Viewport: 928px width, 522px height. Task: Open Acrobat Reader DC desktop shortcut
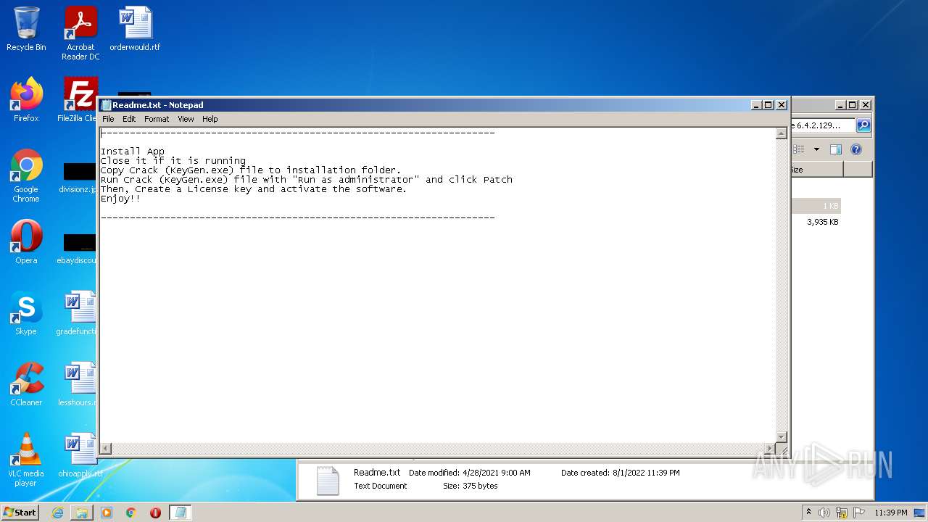[80, 33]
